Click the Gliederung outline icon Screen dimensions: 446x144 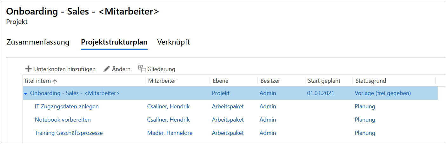[x=142, y=69]
